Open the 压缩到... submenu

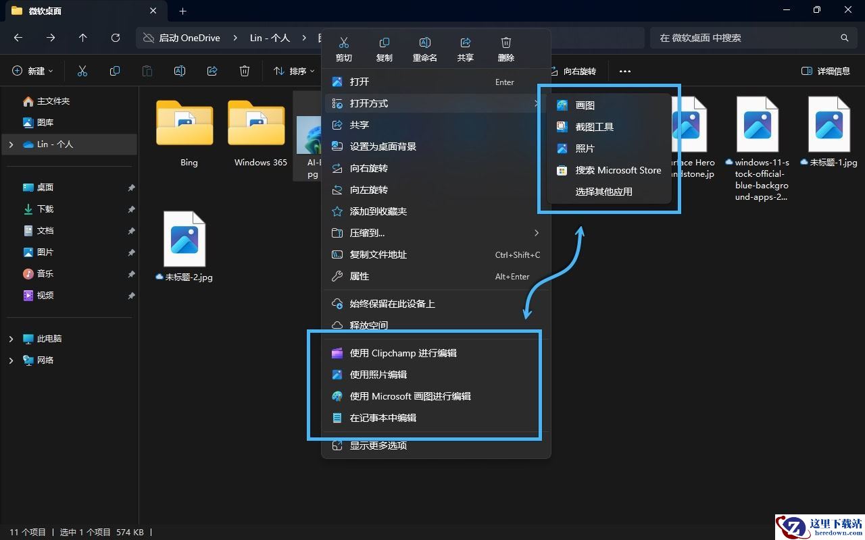pos(437,233)
